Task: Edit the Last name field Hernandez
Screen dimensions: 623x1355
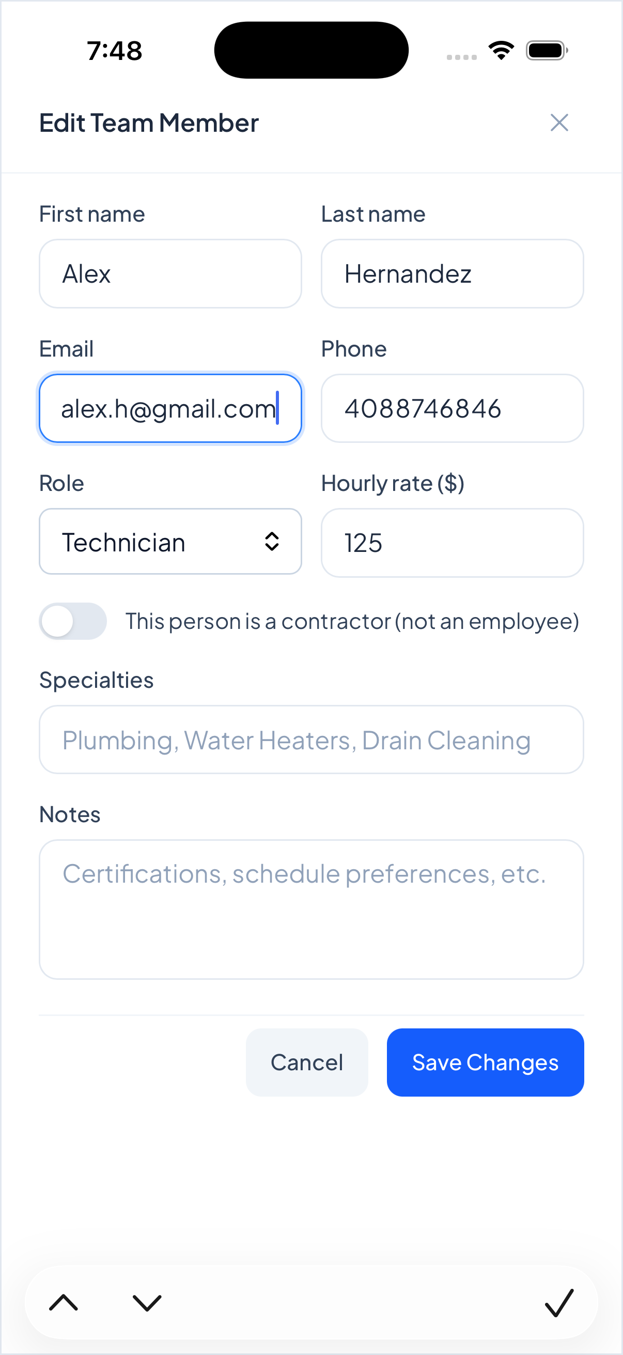Action: point(452,273)
